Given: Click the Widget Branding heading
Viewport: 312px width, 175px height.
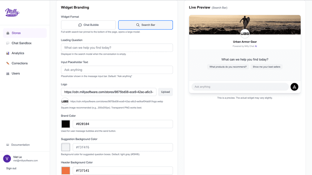Looking at the screenshot, I should (75, 8).
